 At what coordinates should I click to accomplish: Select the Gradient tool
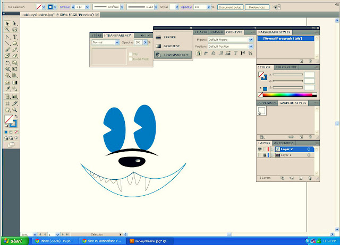pyautogui.click(x=14, y=82)
